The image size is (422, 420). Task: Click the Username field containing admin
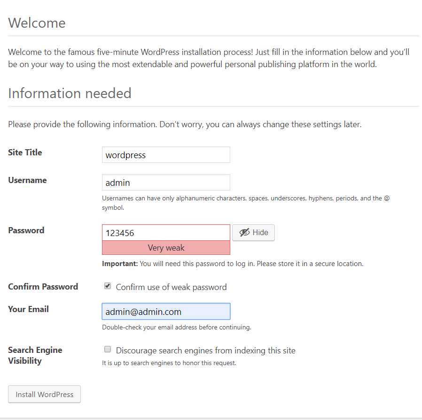point(166,182)
